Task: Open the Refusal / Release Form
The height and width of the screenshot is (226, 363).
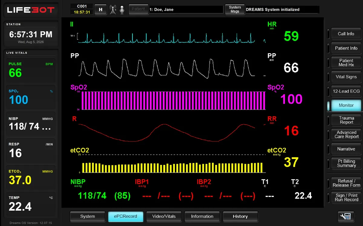Action: click(346, 183)
